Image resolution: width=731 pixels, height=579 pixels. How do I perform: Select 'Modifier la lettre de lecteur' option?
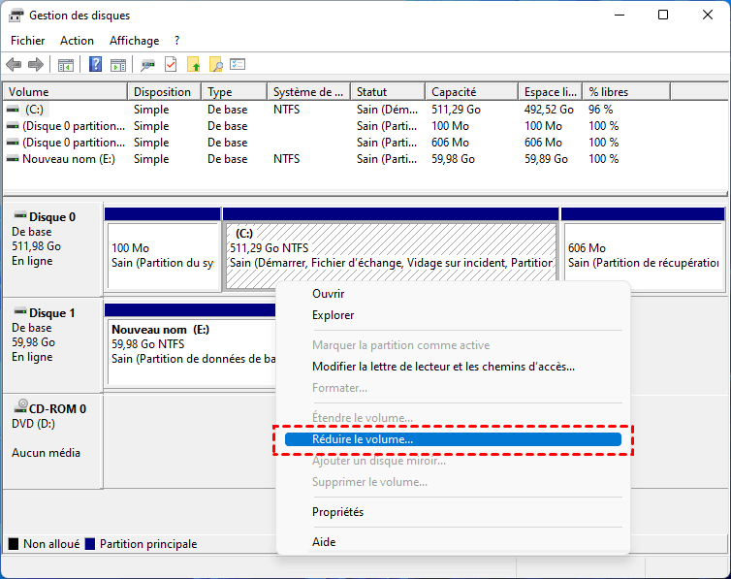442,367
